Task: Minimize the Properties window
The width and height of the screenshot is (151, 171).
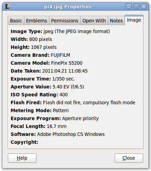Action: (x=129, y=7)
